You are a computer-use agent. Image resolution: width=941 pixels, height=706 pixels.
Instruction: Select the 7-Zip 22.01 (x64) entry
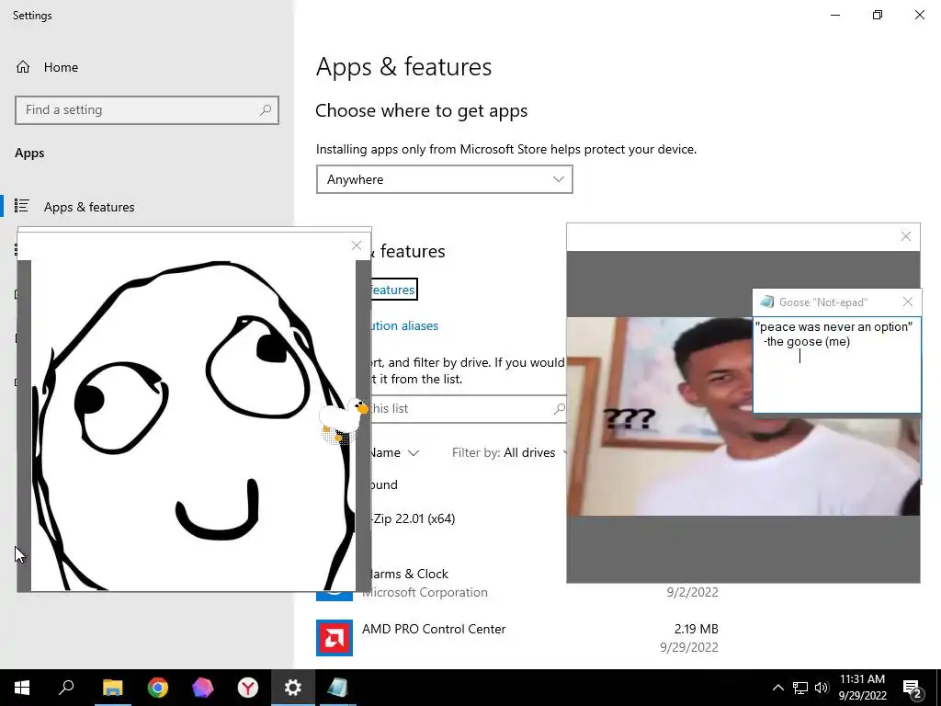click(x=414, y=518)
